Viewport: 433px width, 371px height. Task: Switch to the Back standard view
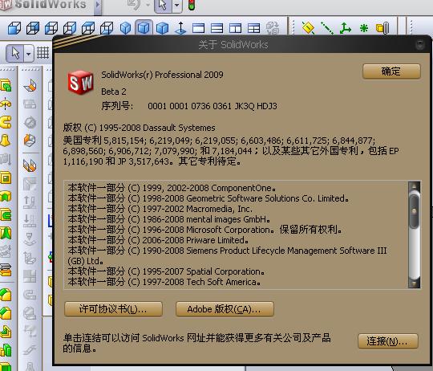33,28
